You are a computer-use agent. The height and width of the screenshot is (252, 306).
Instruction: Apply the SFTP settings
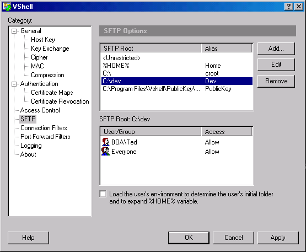click(x=278, y=238)
